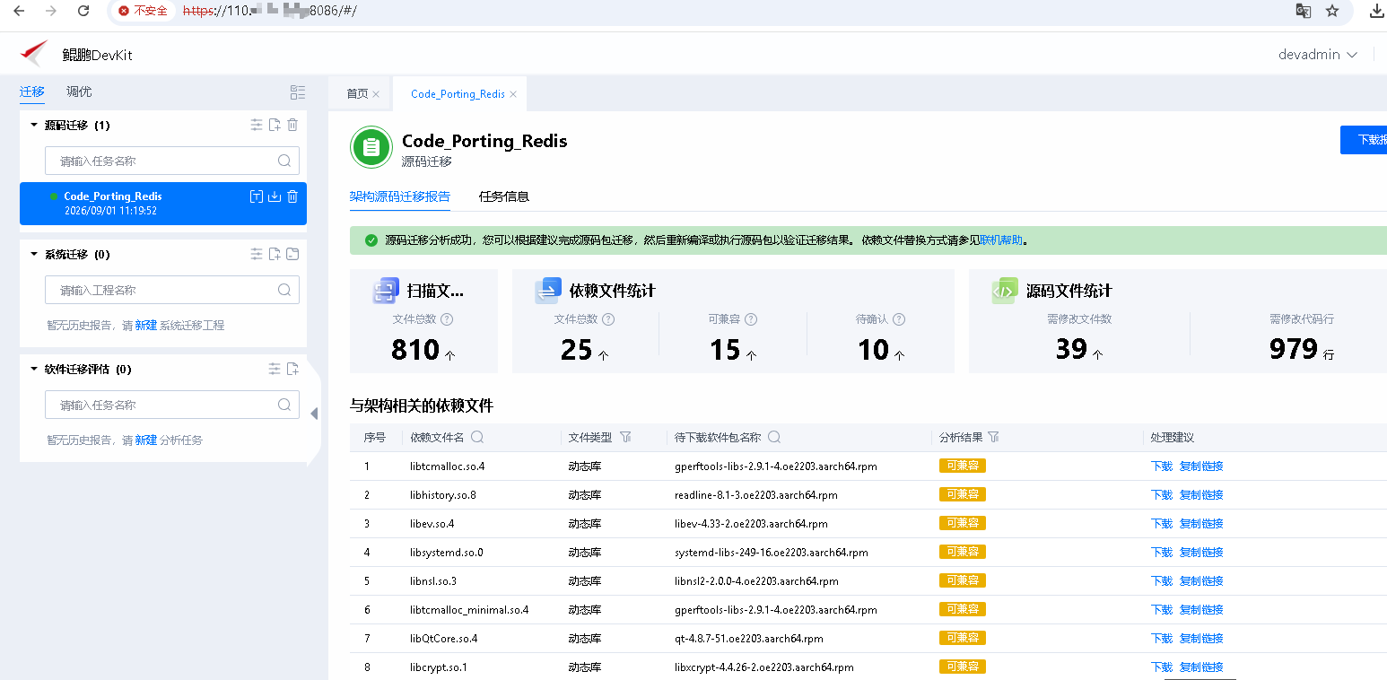Collapse the source migration section

[x=34, y=125]
